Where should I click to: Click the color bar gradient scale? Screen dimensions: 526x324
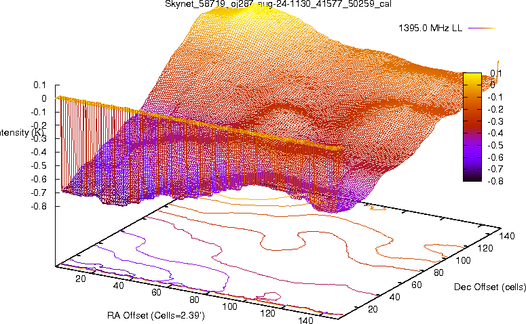click(x=472, y=127)
